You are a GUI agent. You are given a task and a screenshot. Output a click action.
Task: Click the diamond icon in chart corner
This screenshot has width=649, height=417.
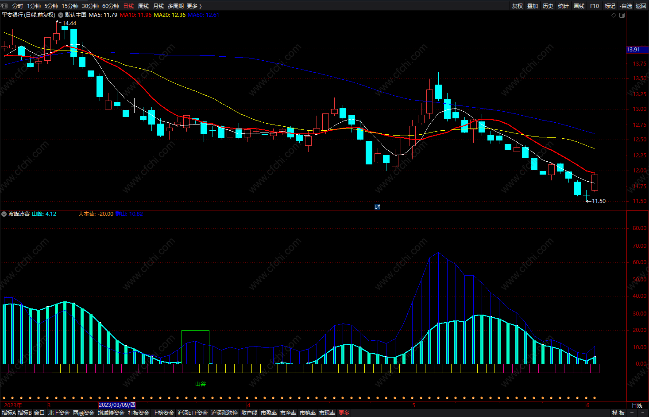click(614, 15)
